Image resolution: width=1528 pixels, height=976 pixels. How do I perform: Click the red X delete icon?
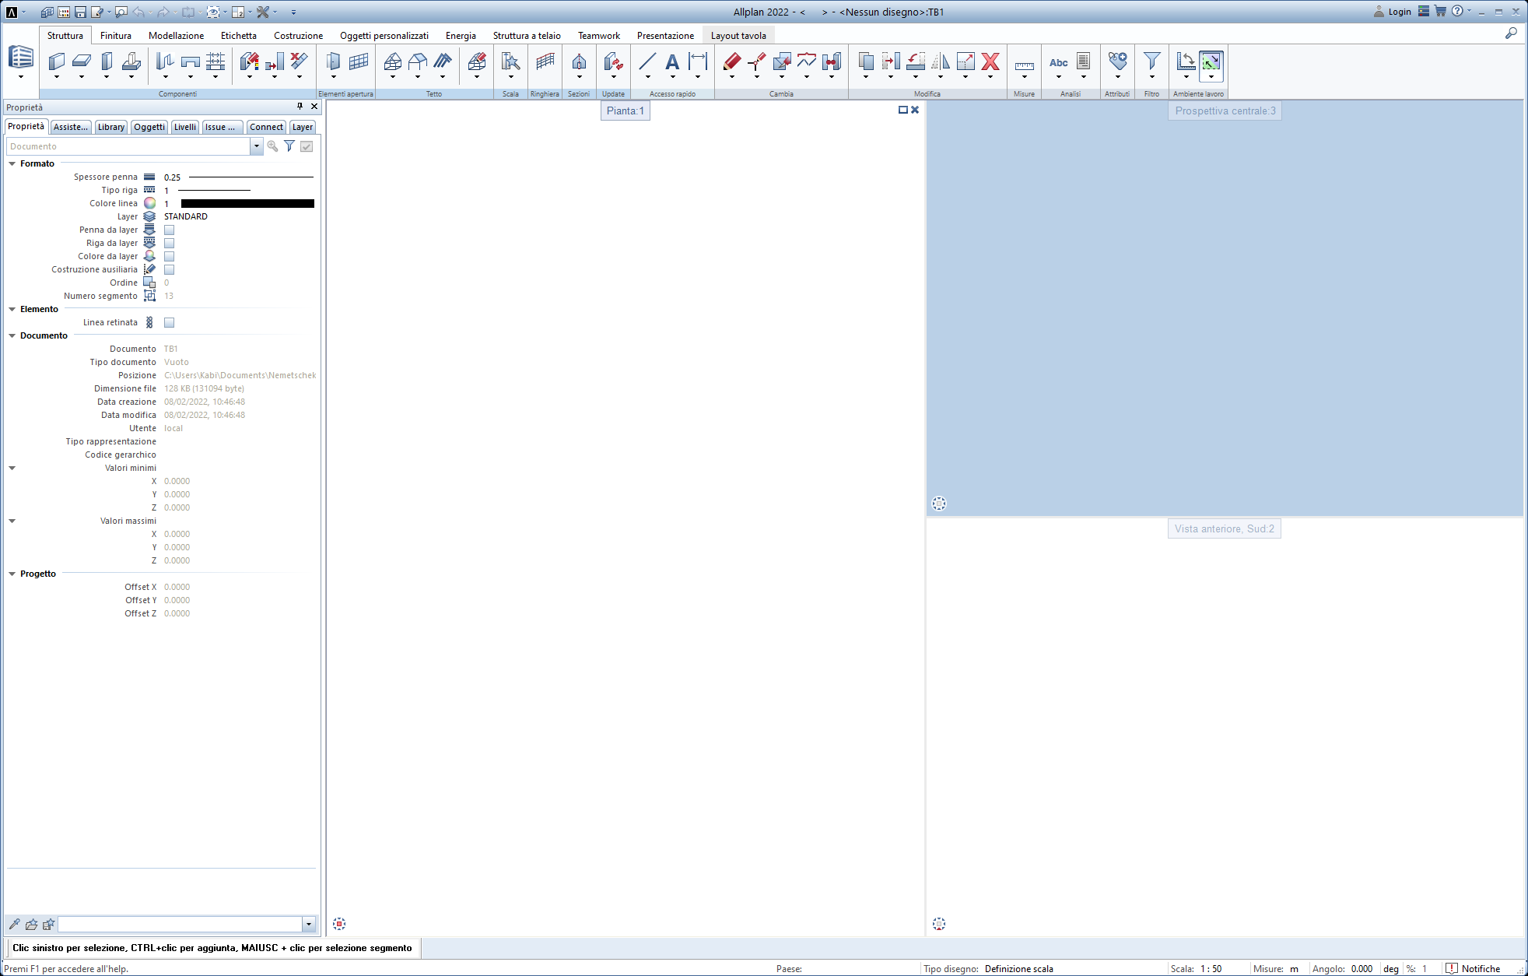990,61
